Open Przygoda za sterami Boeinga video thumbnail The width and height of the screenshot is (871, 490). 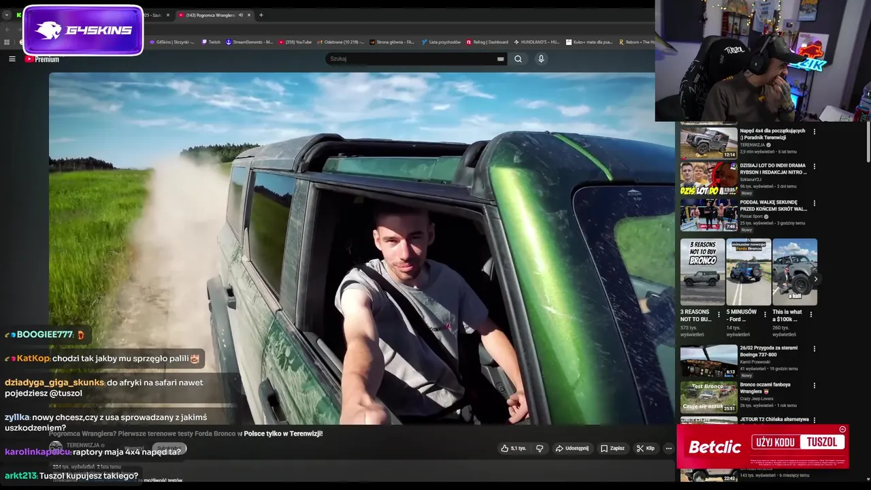tap(708, 361)
